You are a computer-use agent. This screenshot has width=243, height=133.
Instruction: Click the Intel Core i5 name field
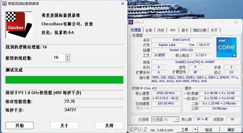click(181, 40)
